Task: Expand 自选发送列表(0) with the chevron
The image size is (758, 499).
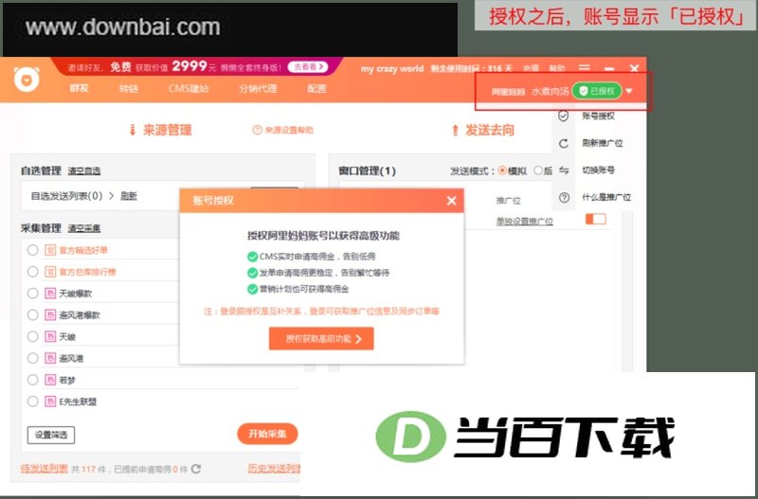Action: point(111,196)
